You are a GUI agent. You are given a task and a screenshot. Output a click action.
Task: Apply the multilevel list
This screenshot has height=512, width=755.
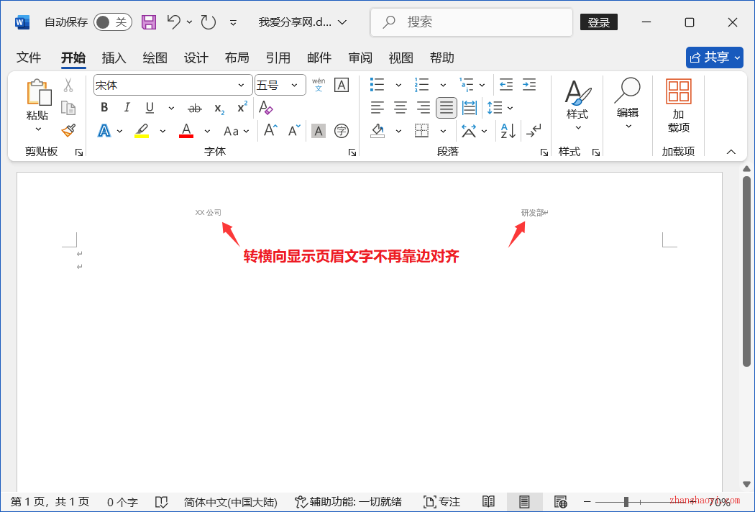point(466,85)
